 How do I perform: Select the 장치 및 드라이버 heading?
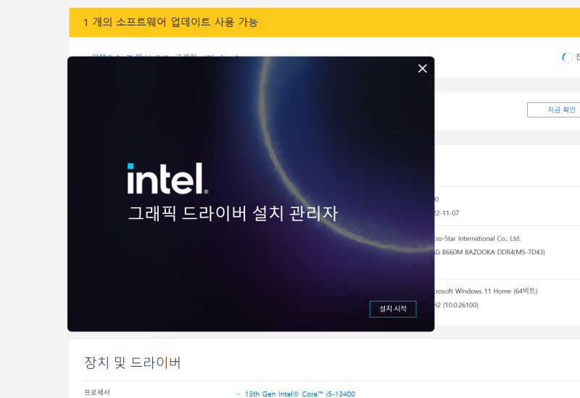pos(133,362)
